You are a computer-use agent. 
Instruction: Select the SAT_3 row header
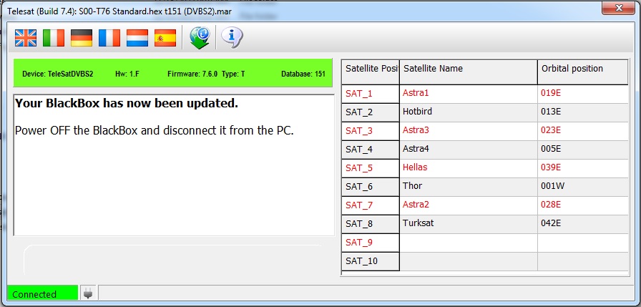[x=371, y=131]
